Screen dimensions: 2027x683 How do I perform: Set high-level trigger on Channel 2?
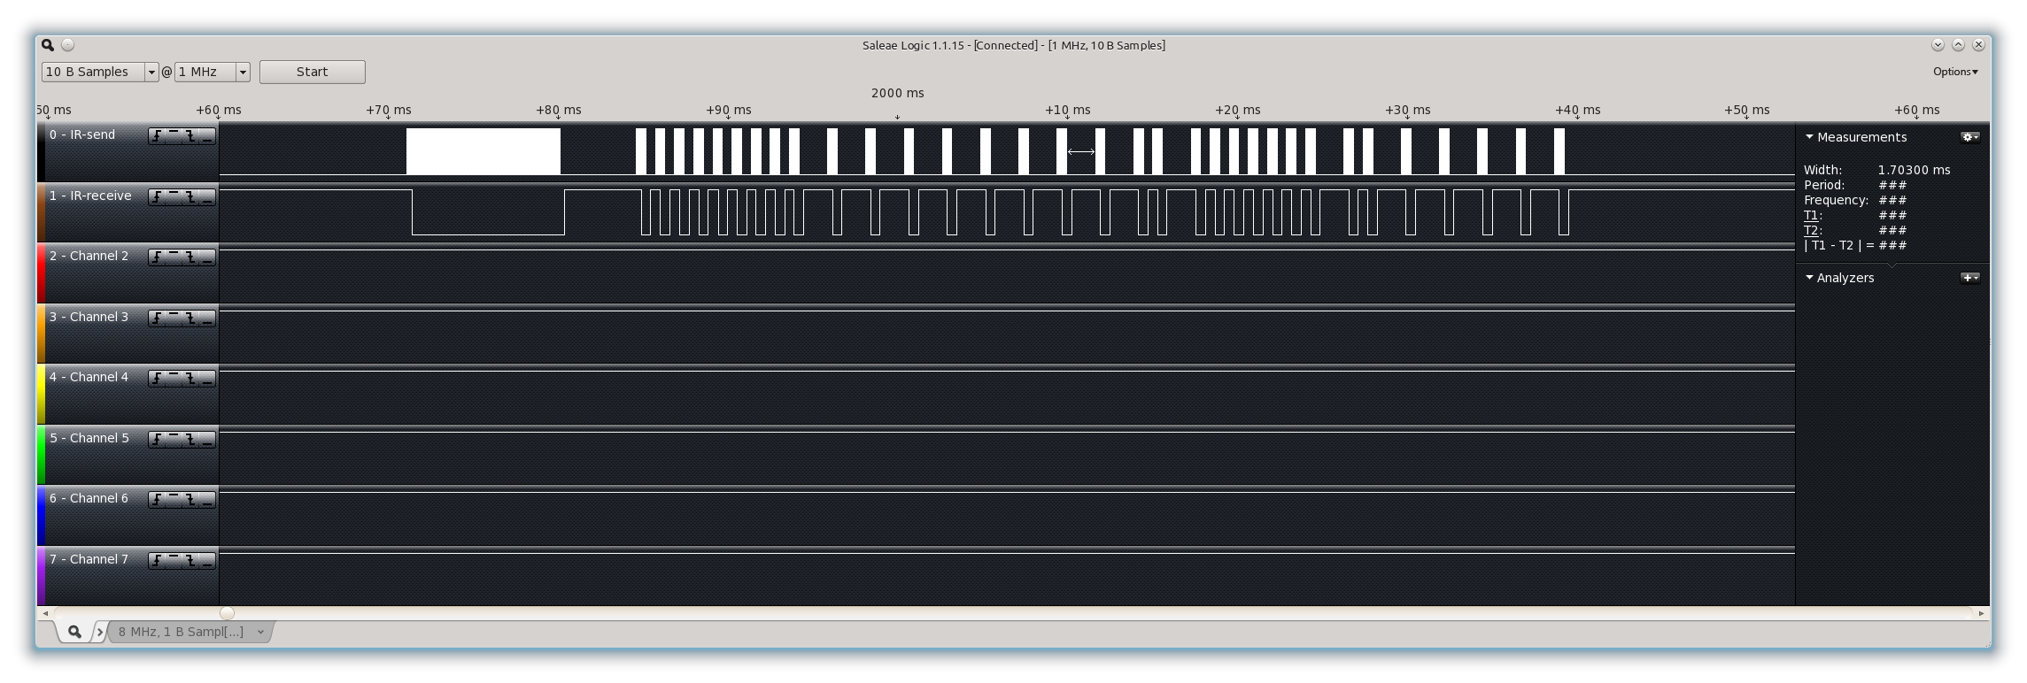(174, 257)
